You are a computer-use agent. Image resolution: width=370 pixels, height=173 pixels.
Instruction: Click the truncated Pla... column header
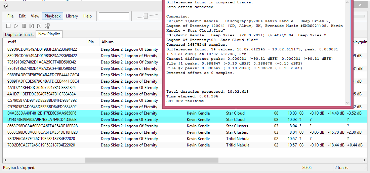(93, 42)
